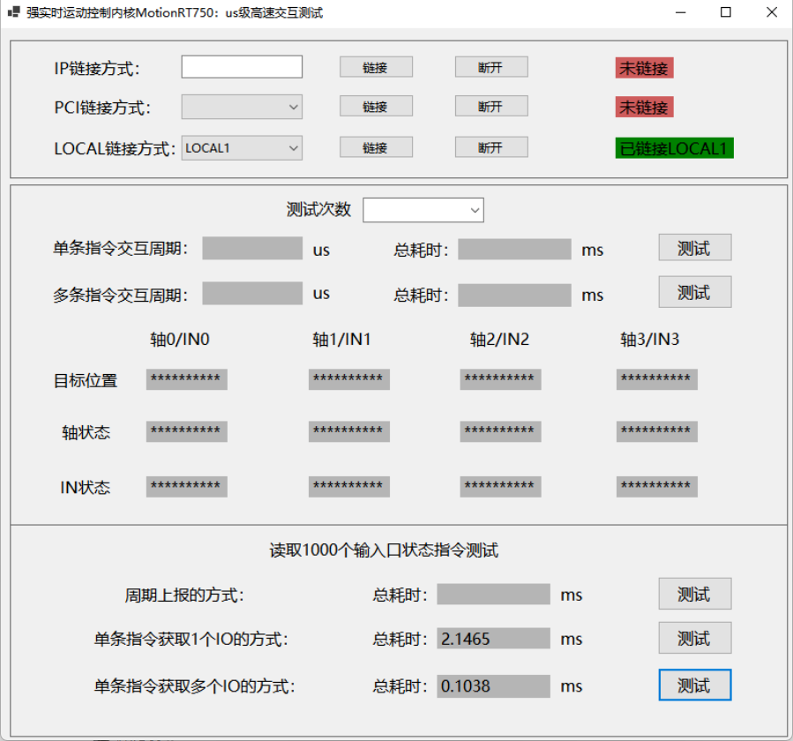Click the app icon in title bar
The height and width of the screenshot is (741, 793).
point(13,12)
